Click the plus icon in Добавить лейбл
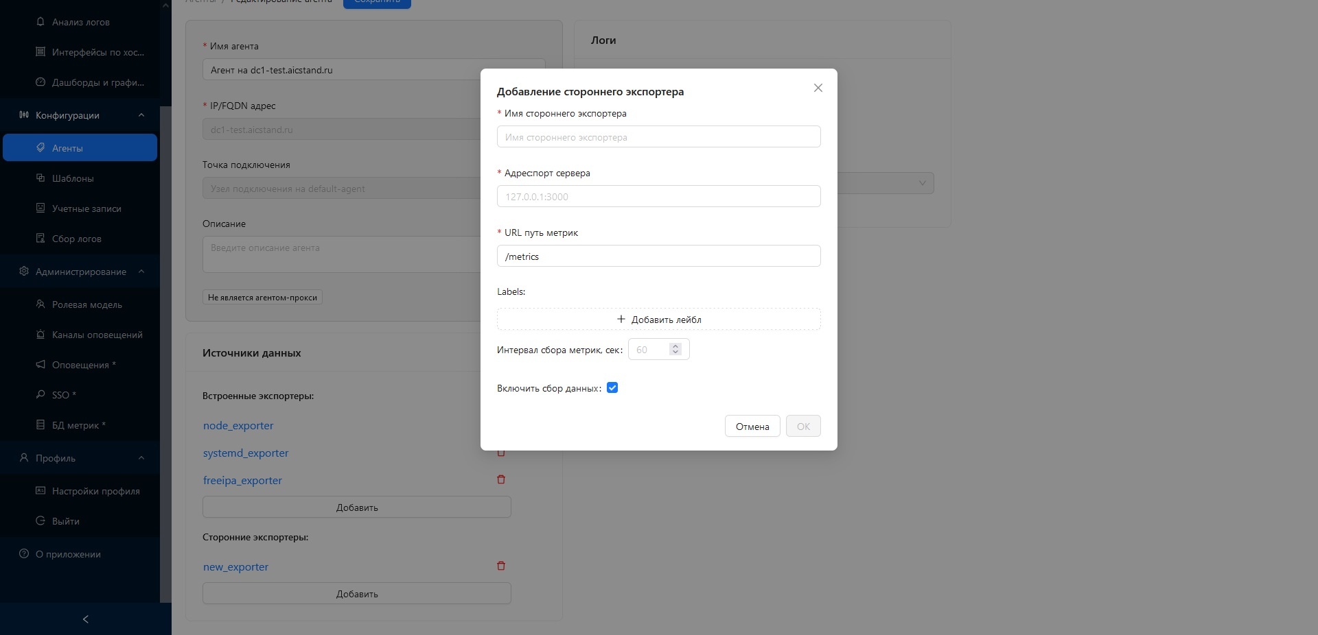1318x635 pixels. point(621,319)
